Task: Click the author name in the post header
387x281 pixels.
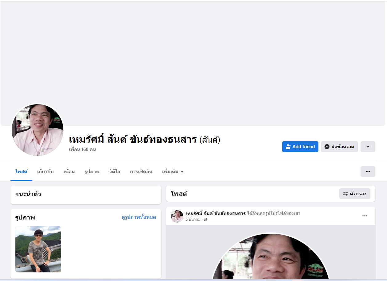Action: (216, 213)
